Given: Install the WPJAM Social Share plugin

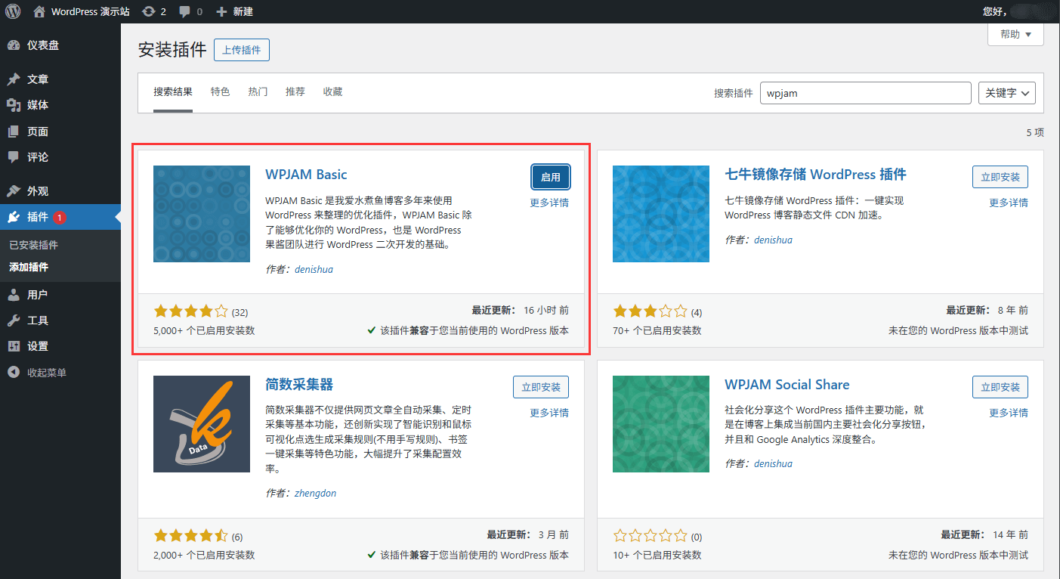Looking at the screenshot, I should [x=1000, y=387].
